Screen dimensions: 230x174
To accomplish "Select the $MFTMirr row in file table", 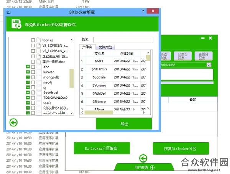I will pyautogui.click(x=113, y=69).
